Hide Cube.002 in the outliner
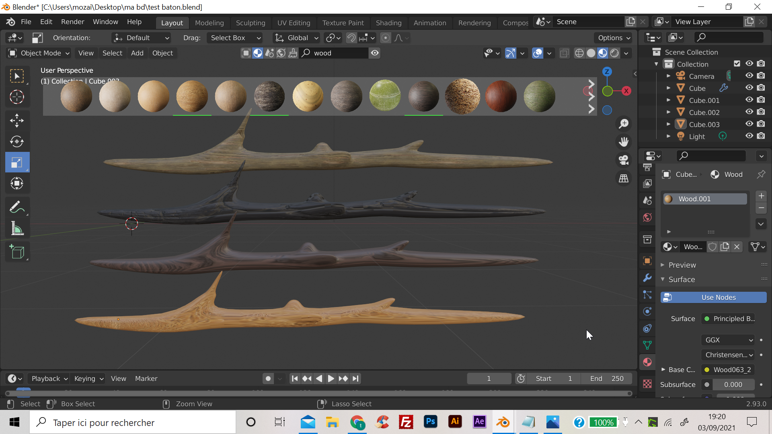 pyautogui.click(x=749, y=112)
